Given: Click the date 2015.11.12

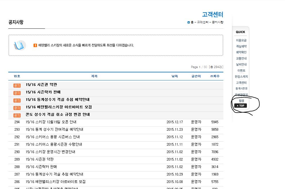Looking at the screenshot, I should (175, 137).
